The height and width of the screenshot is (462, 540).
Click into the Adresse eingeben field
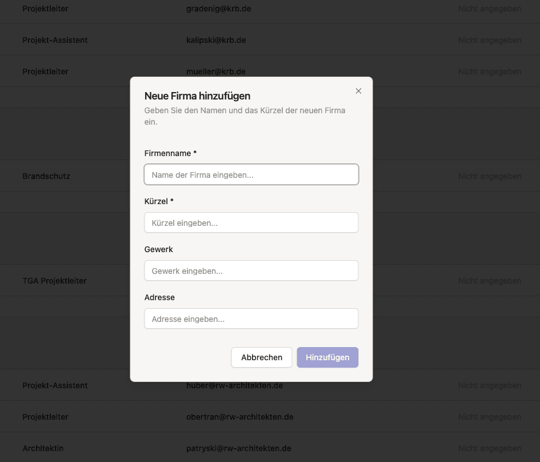[251, 319]
